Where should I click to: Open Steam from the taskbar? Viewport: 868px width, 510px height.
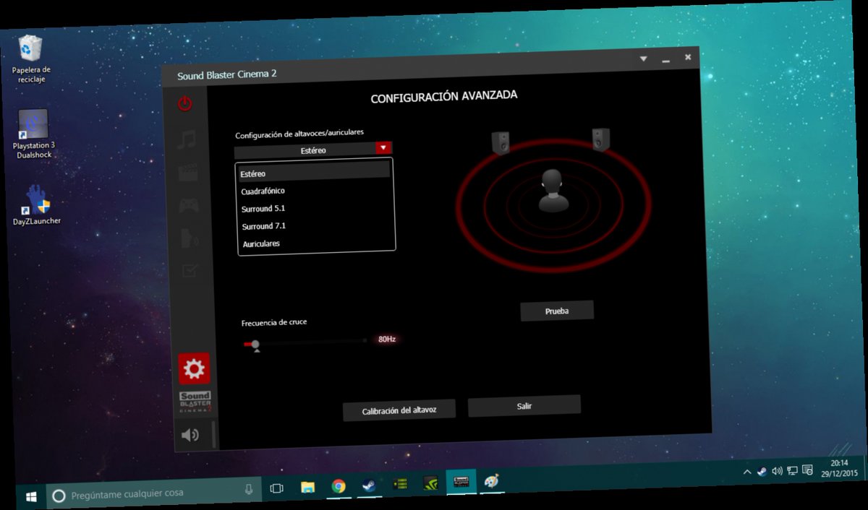369,485
